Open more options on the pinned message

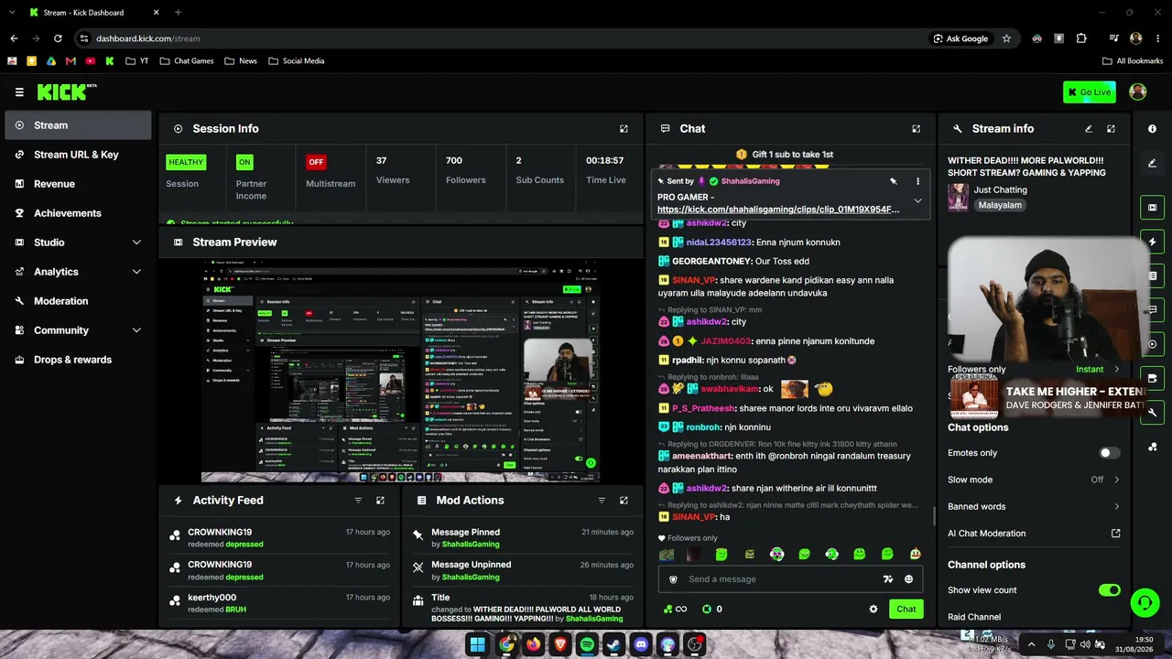pyautogui.click(x=917, y=181)
